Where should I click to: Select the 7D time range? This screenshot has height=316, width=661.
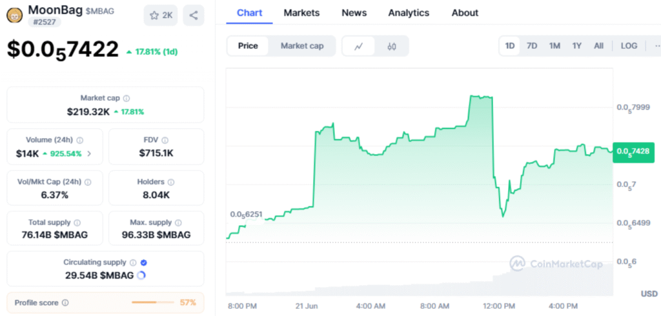532,46
